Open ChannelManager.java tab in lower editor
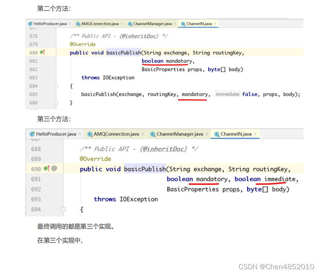This screenshot has width=320, height=273. [x=179, y=134]
